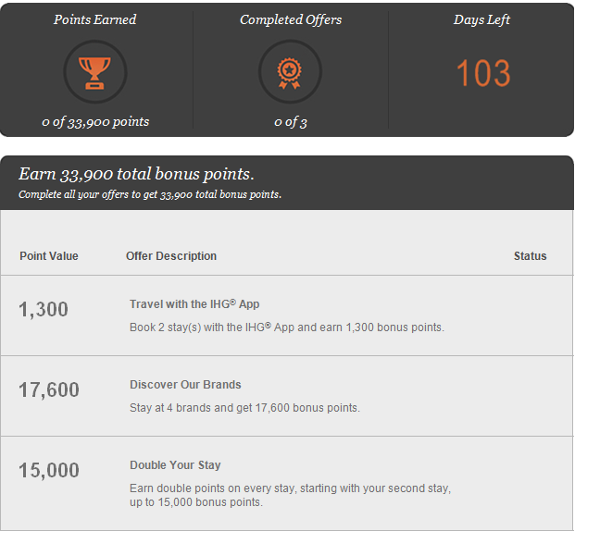
Task: Click the Earn 33,900 total bonus points banner
Action: 136,175
